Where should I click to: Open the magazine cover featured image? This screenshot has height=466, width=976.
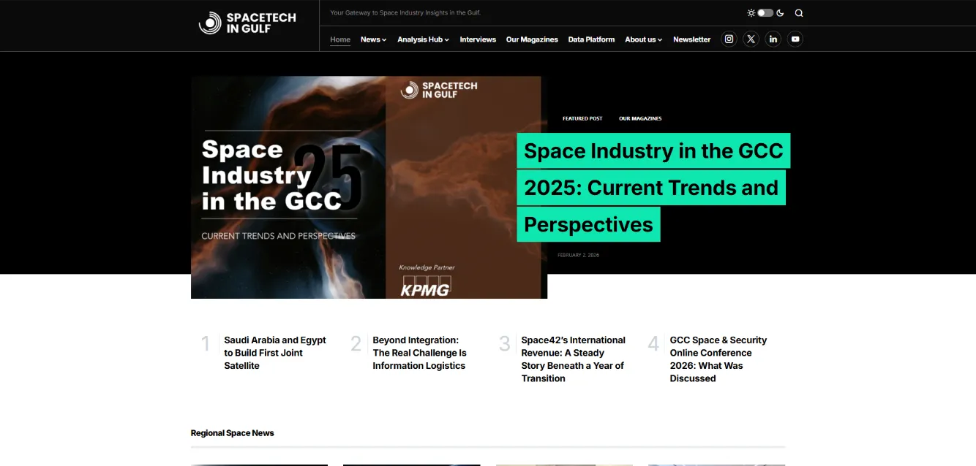369,188
